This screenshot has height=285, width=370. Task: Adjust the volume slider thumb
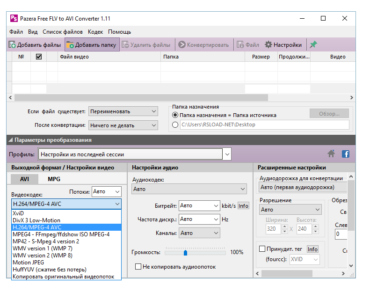coord(186,253)
